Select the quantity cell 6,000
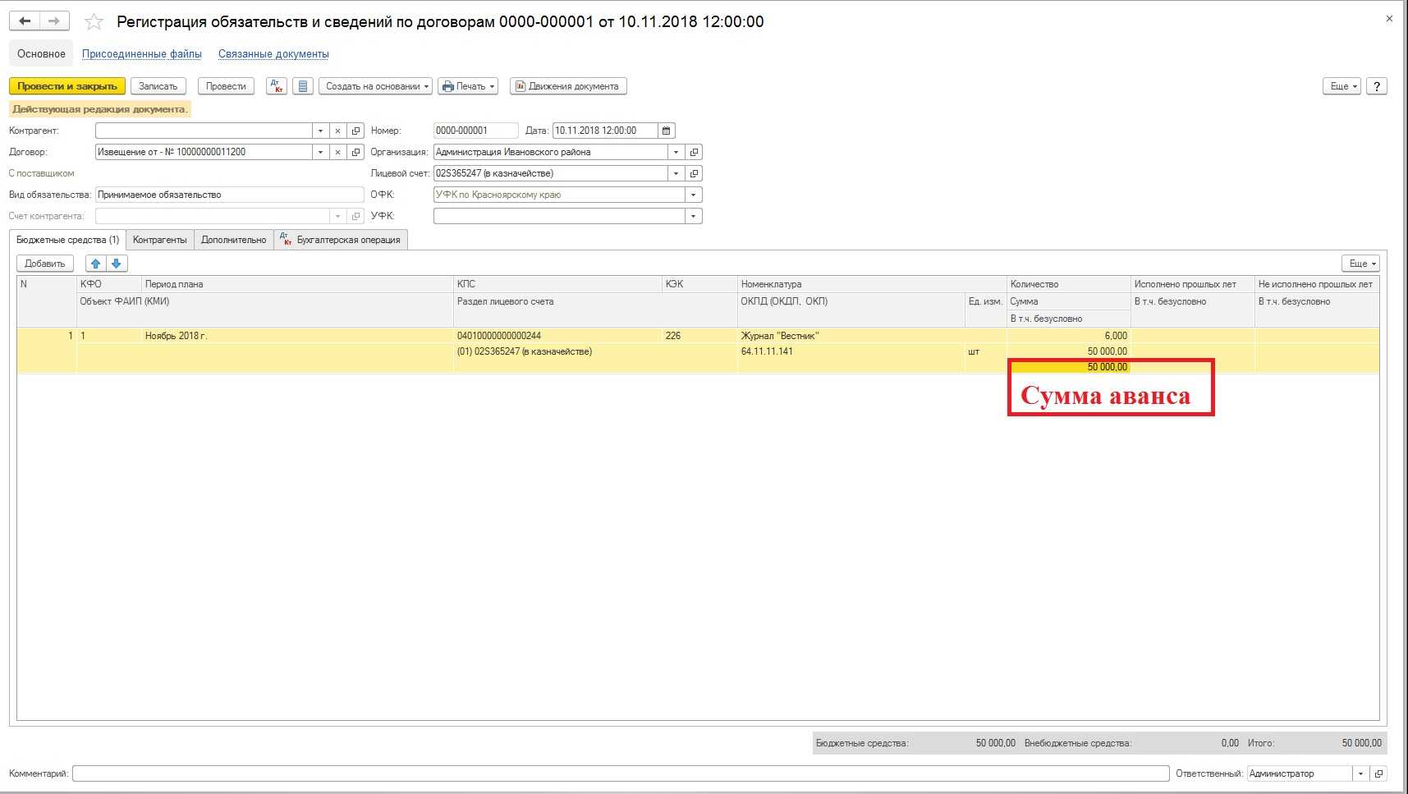The width and height of the screenshot is (1408, 794). click(1069, 336)
